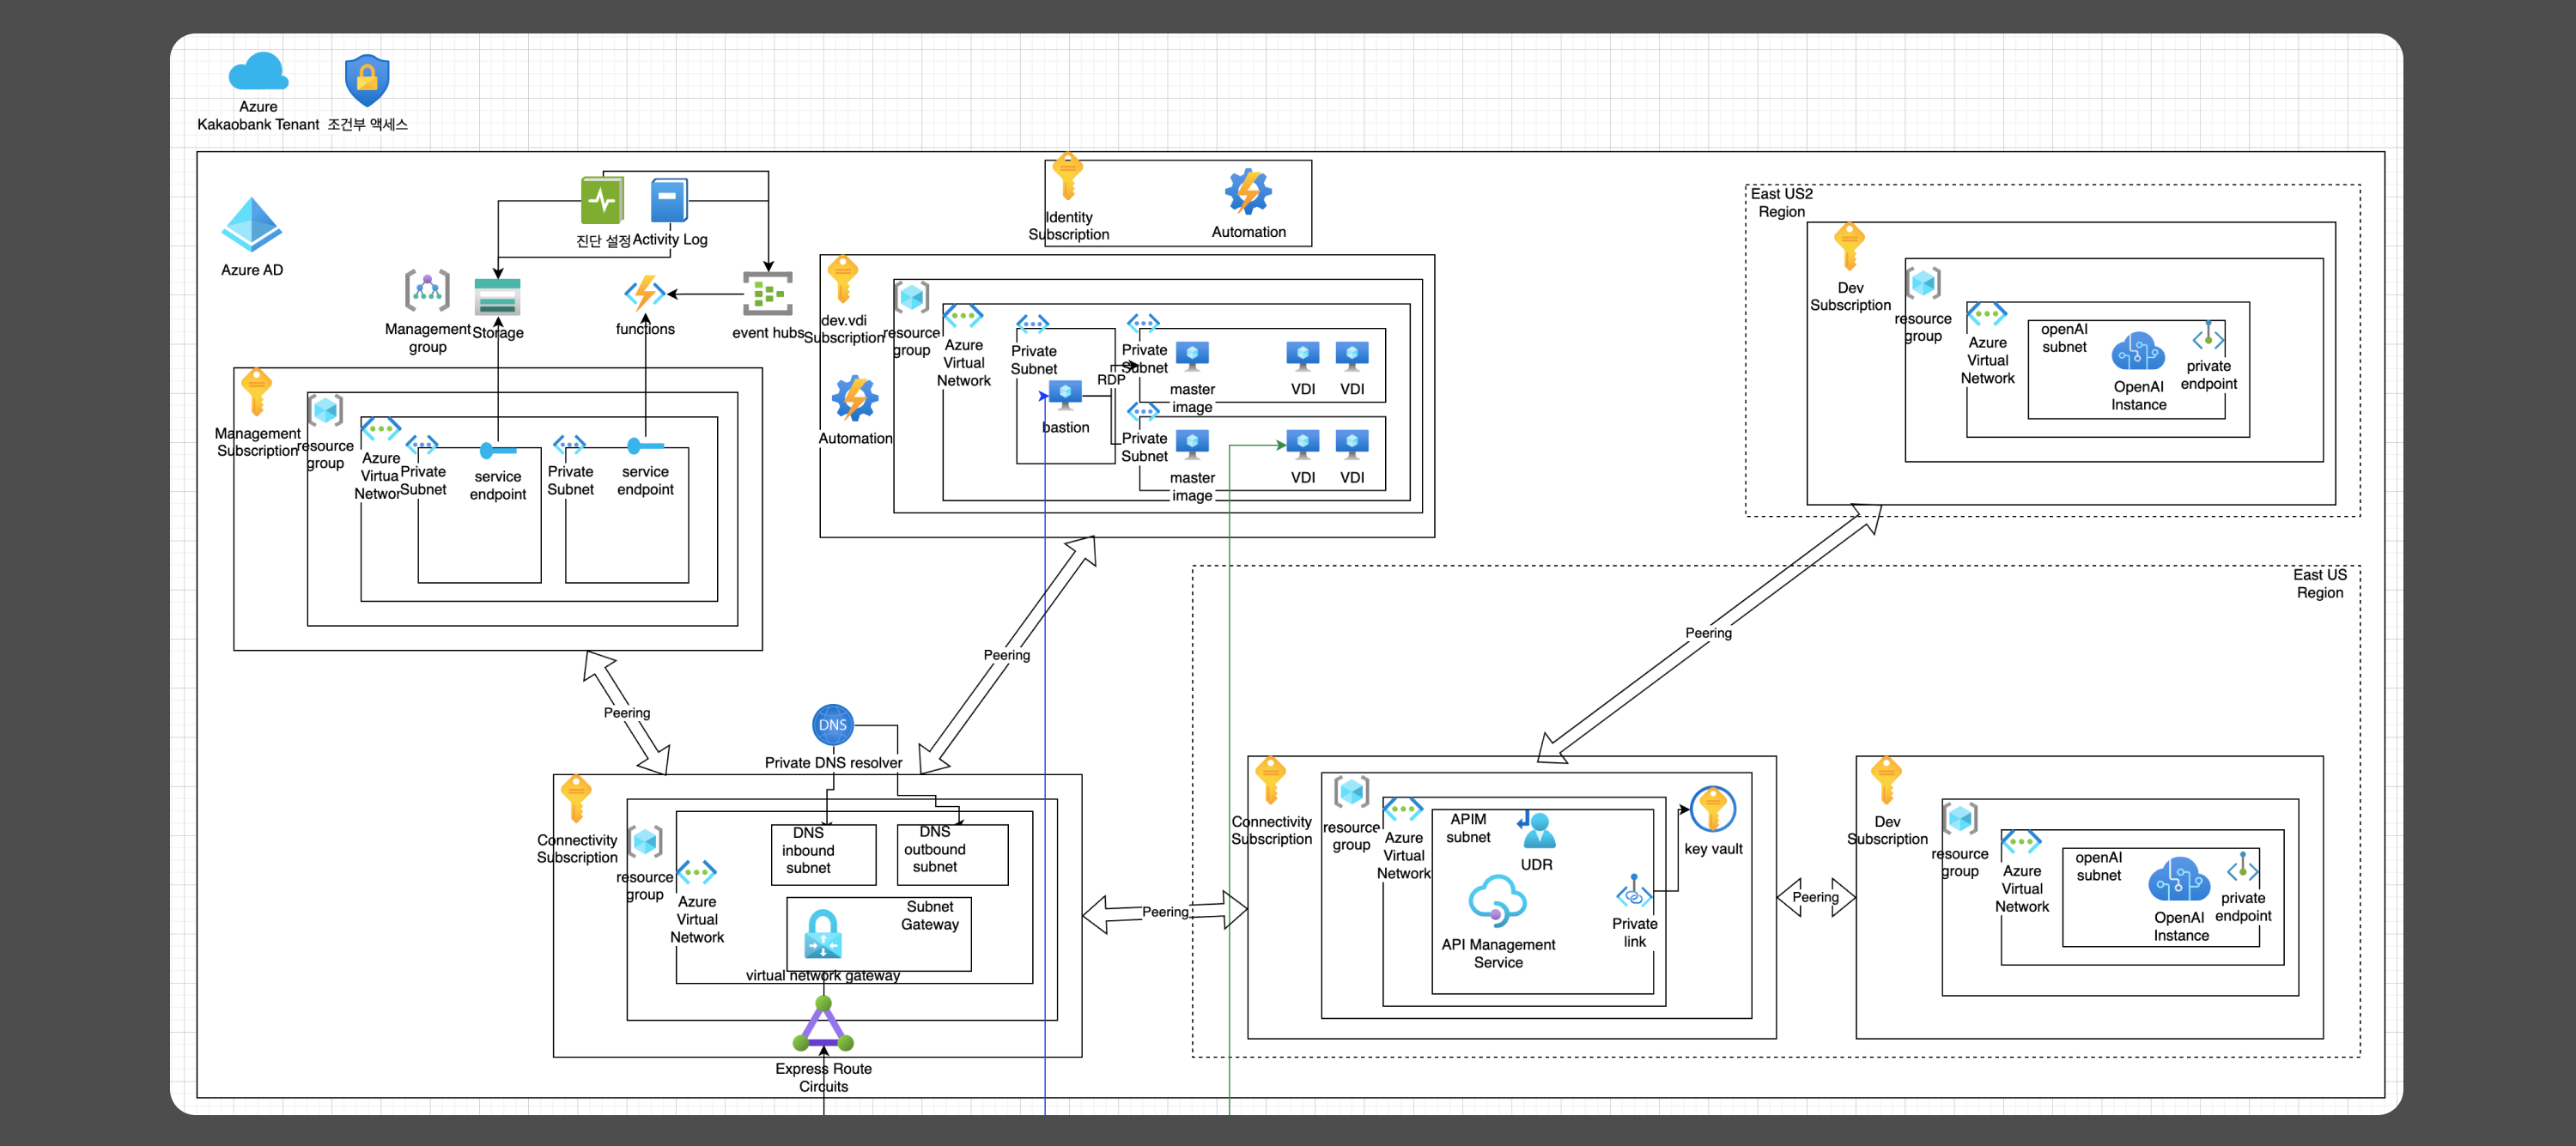Viewport: 2576px width, 1146px height.
Task: Click the bastion monitor icon
Action: pyautogui.click(x=1065, y=396)
